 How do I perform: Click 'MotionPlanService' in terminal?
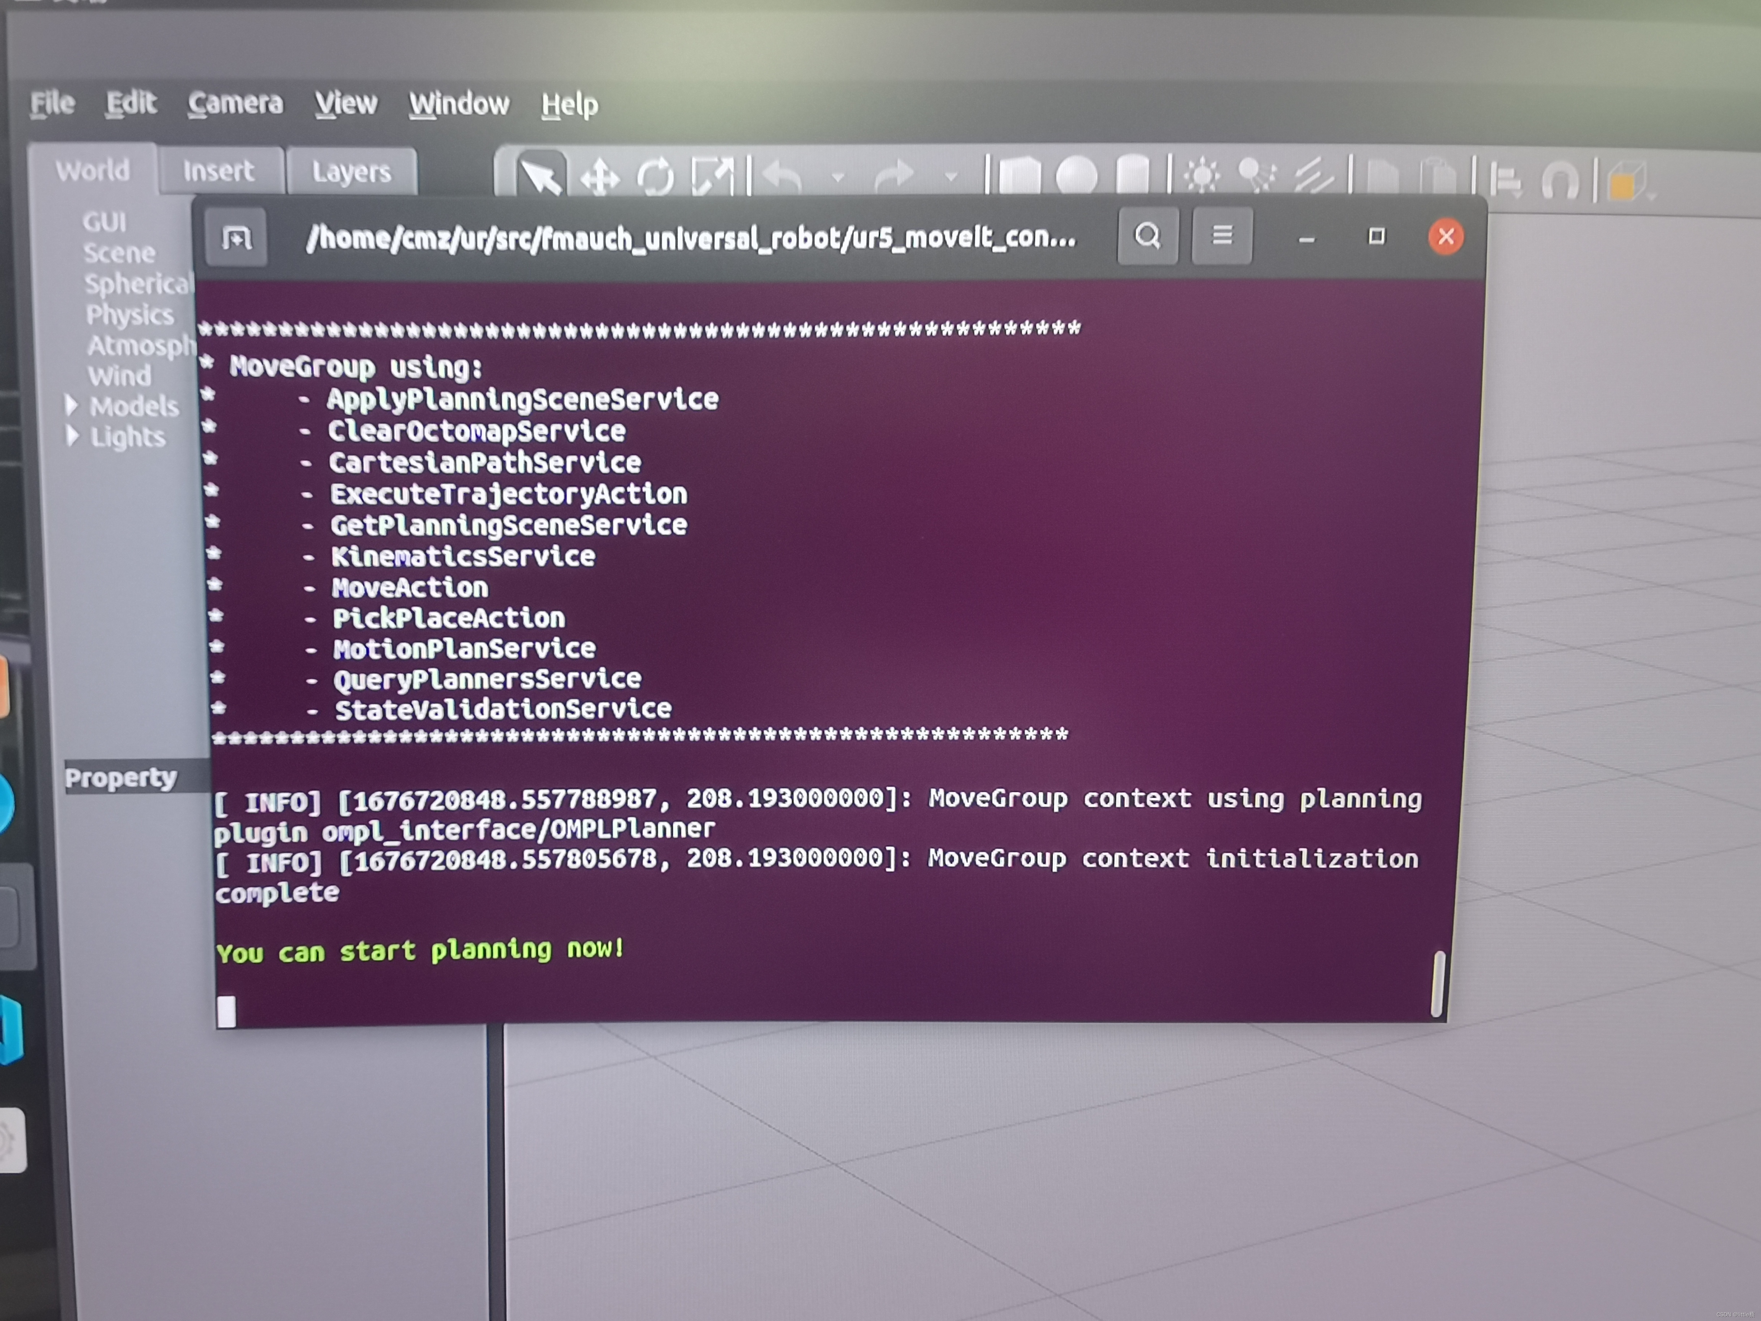464,648
